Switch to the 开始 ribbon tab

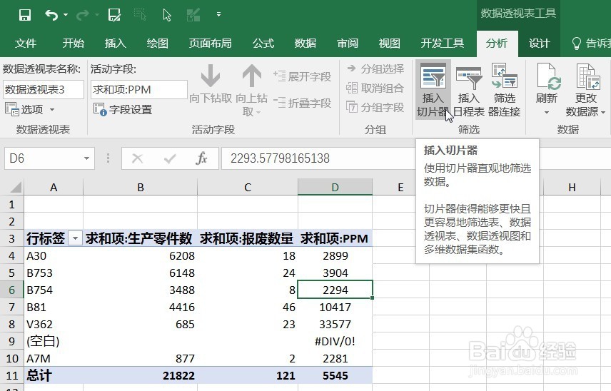click(74, 43)
